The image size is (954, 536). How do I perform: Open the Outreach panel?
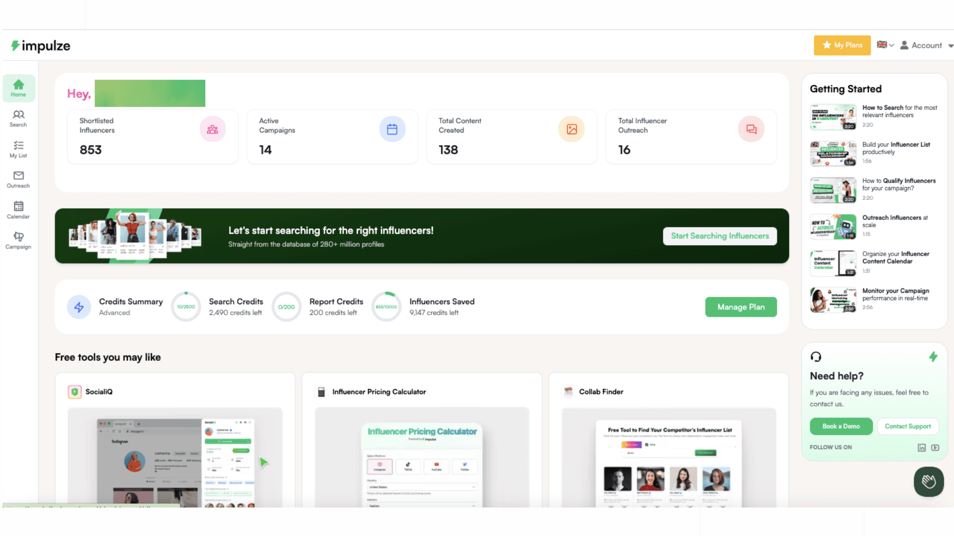coord(18,180)
